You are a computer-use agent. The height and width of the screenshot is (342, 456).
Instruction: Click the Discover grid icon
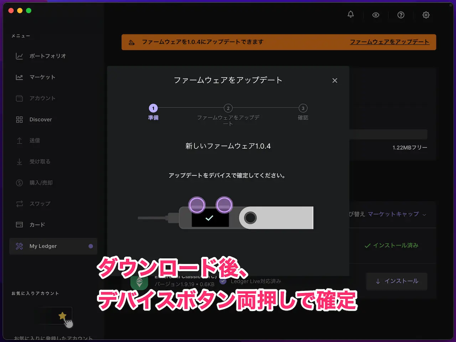[20, 119]
